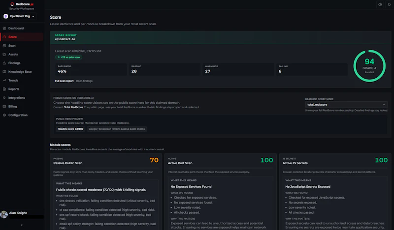This screenshot has width=394, height=230.
Task: Click the Findings warning sidebar icon
Action: pos(4,63)
